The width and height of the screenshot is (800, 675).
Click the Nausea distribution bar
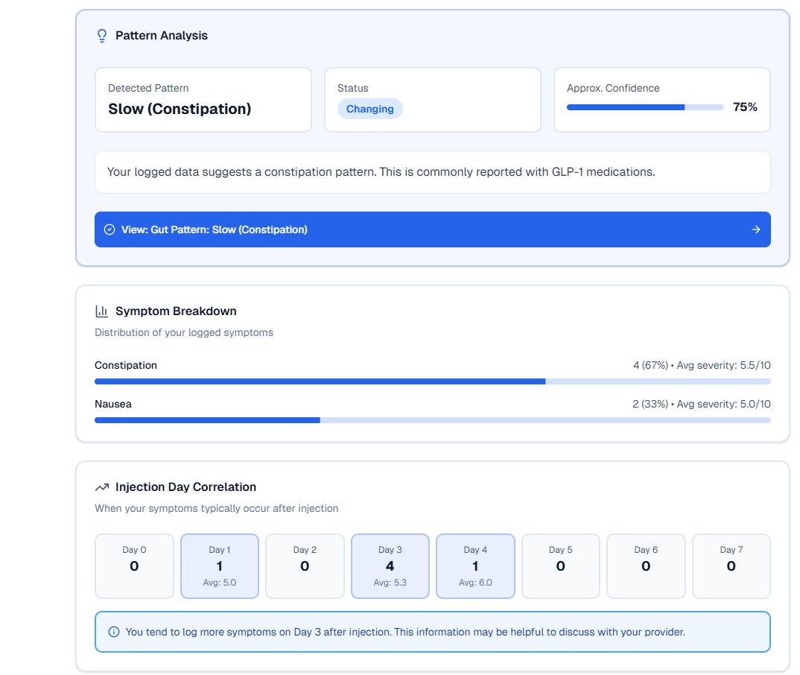pyautogui.click(x=432, y=420)
